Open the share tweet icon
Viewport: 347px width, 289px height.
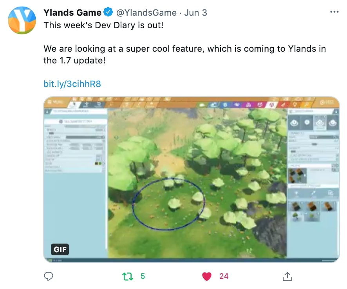(x=287, y=276)
